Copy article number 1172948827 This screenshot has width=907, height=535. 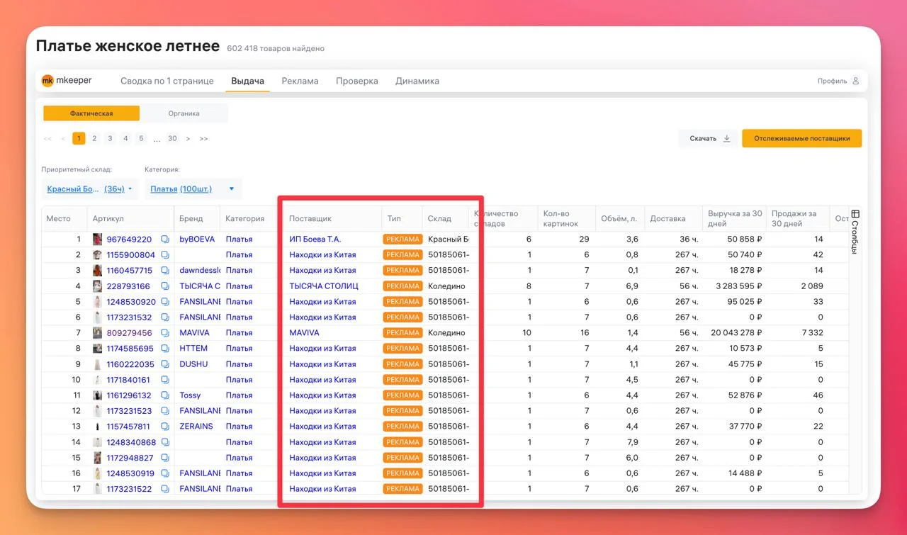pos(164,458)
